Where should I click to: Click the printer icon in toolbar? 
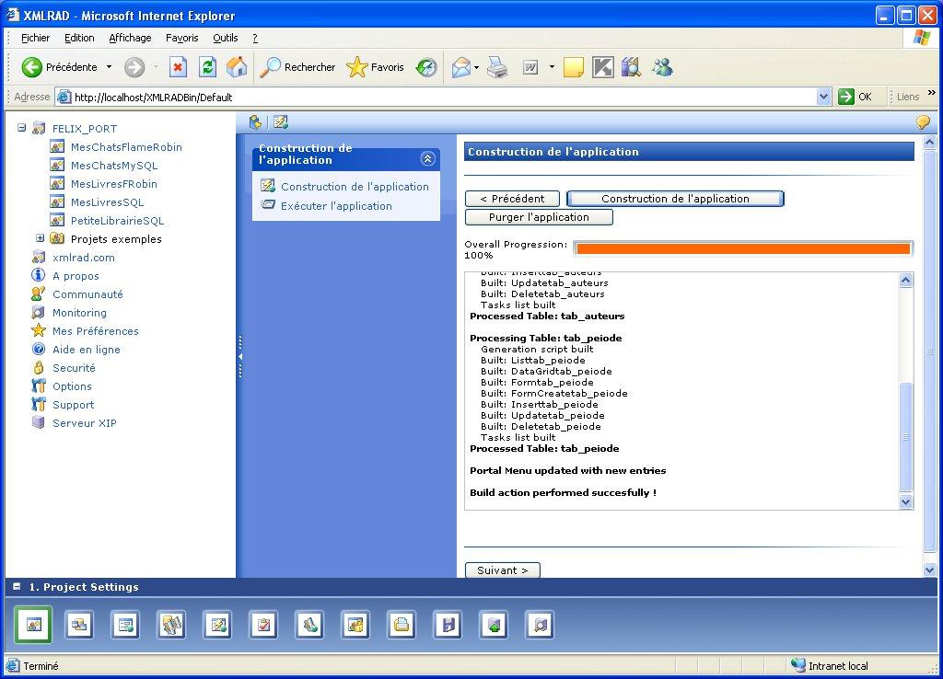tap(497, 67)
